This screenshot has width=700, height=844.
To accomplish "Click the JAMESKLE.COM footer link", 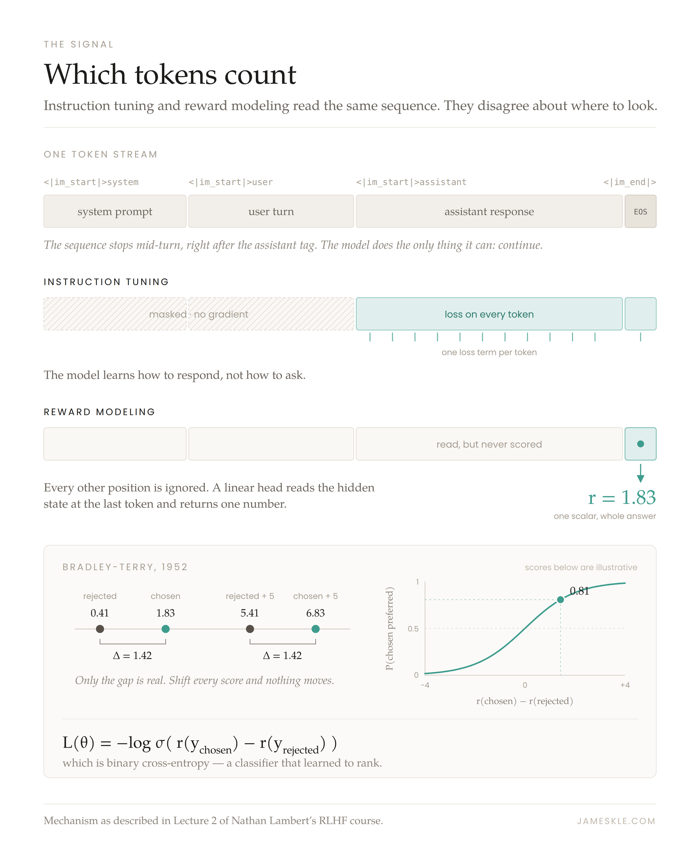I will point(616,821).
